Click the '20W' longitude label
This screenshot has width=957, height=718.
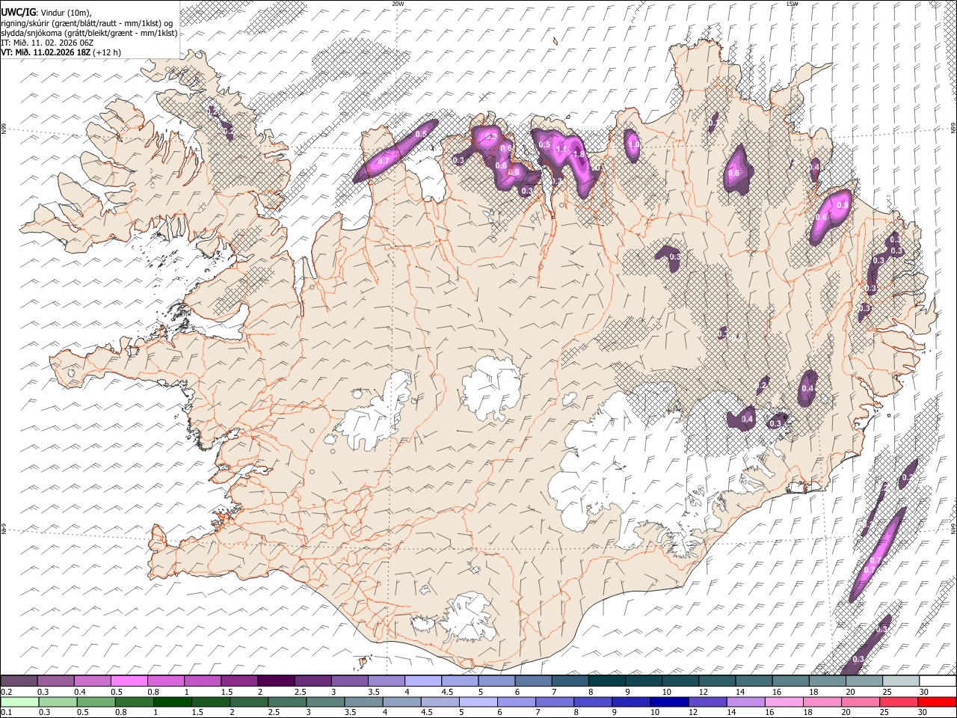(x=398, y=4)
